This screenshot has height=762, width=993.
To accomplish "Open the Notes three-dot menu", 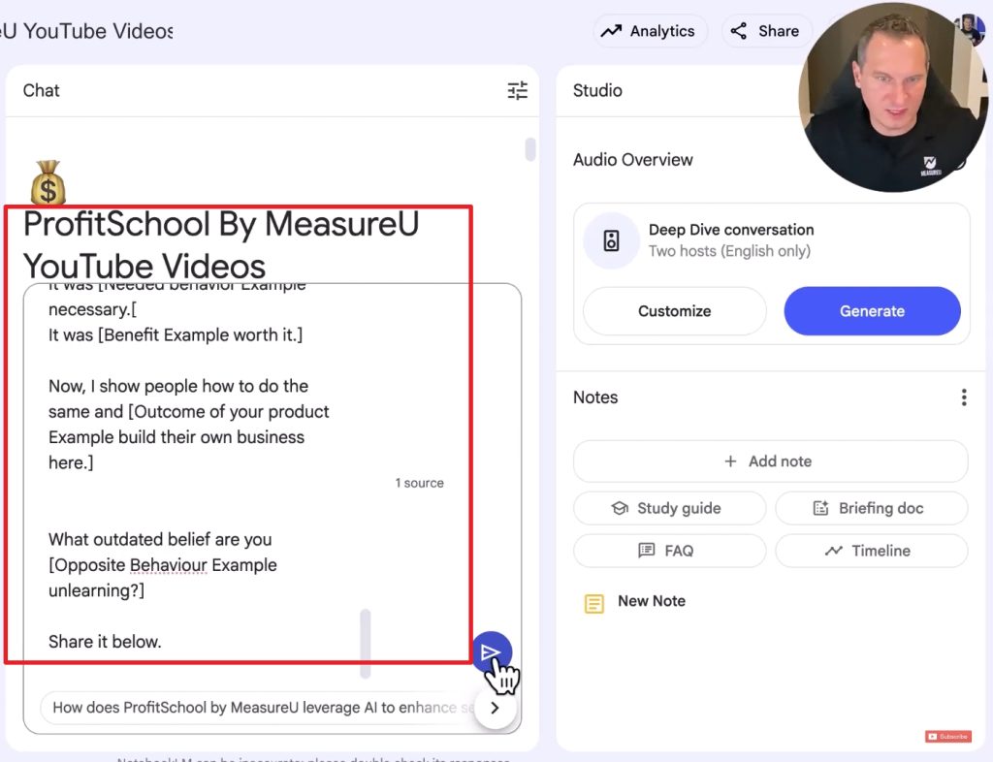I will [x=964, y=397].
